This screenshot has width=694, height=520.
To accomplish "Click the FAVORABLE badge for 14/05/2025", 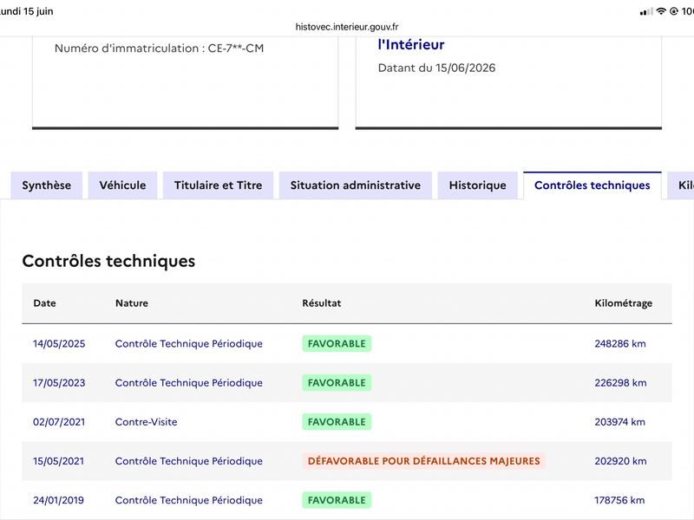I will (337, 343).
